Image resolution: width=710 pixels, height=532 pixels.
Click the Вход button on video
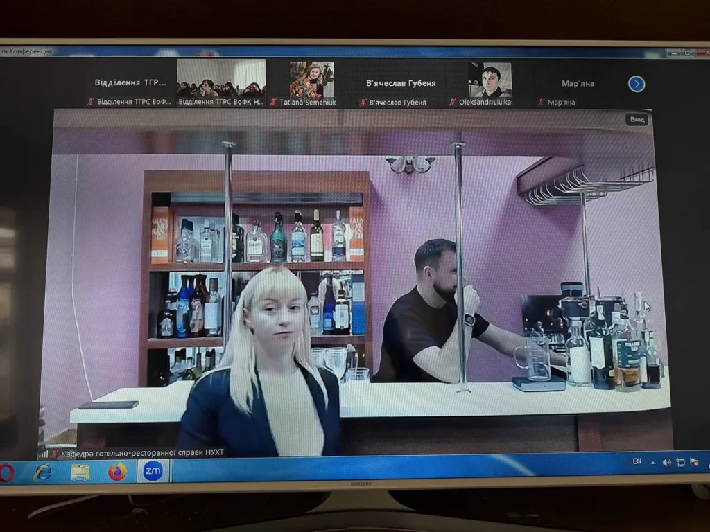click(x=637, y=120)
